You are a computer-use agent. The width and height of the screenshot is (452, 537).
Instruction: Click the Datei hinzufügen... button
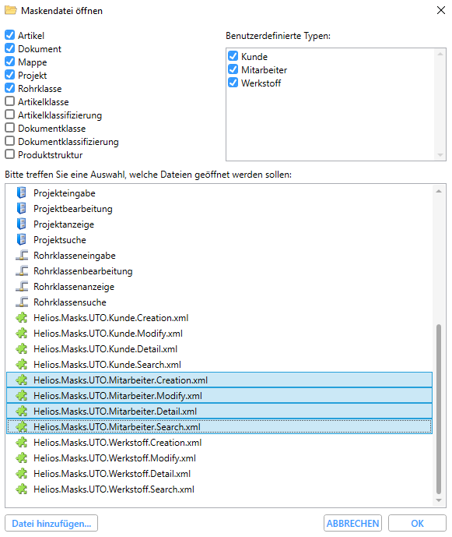[51, 523]
